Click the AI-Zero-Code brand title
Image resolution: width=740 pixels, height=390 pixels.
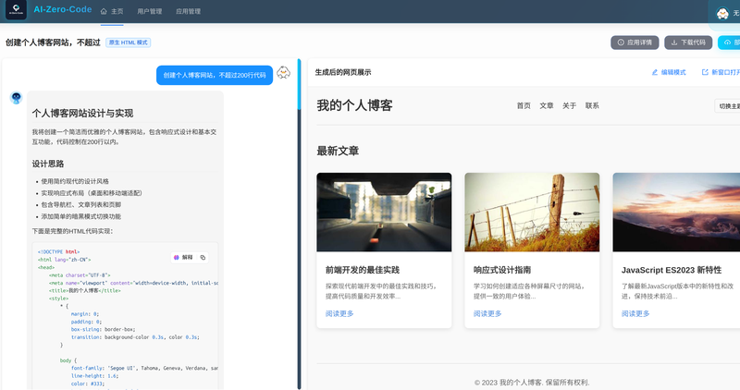(62, 9)
